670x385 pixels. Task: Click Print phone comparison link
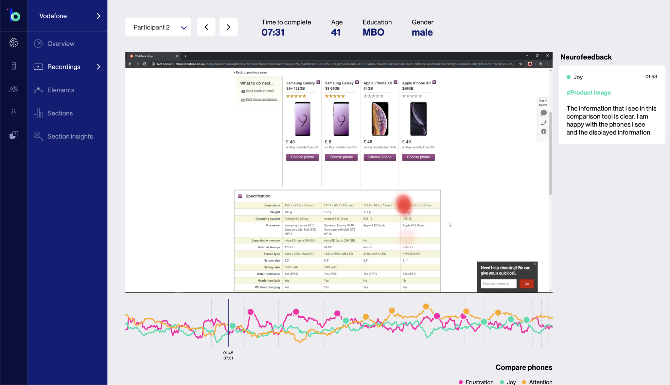(x=261, y=99)
